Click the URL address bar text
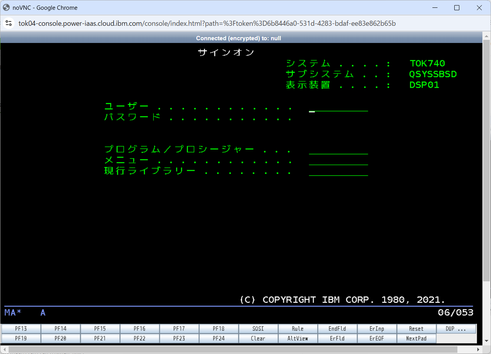 click(207, 23)
